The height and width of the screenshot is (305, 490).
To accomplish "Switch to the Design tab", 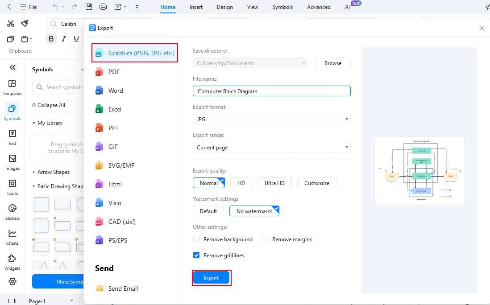I will (x=224, y=7).
